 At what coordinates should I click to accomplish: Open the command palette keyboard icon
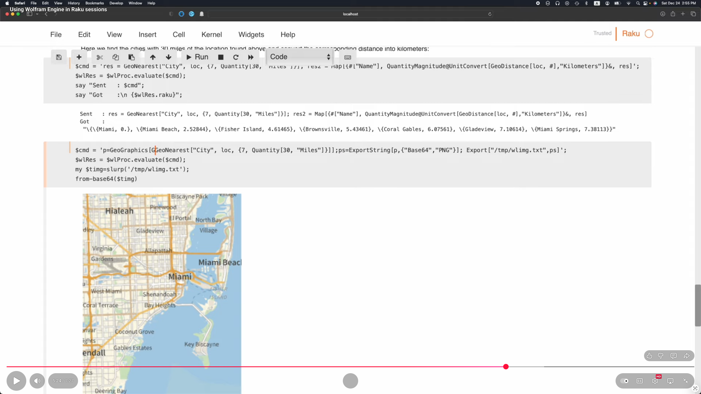coord(348,57)
